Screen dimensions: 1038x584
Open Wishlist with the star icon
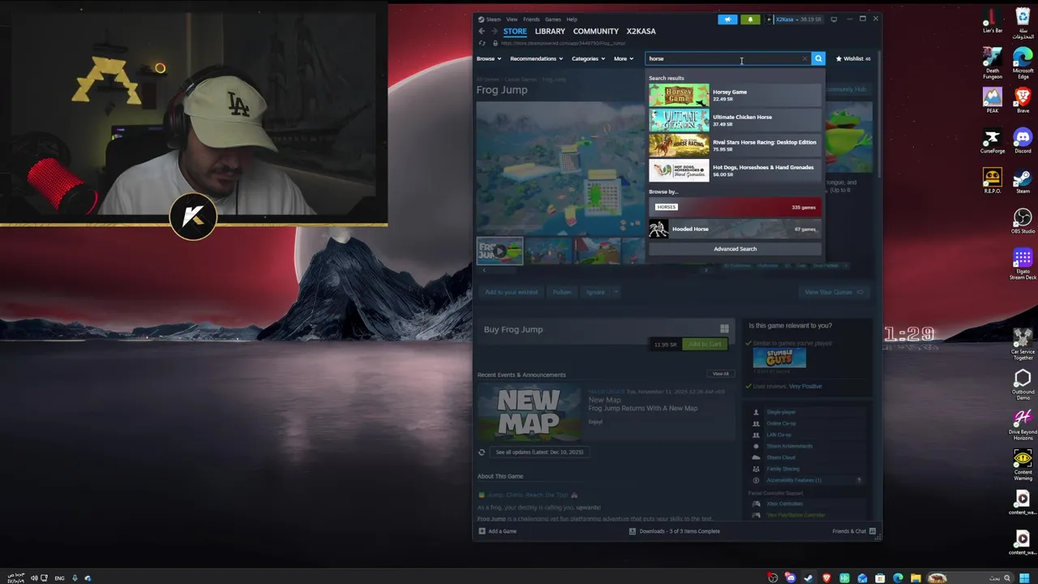point(853,58)
